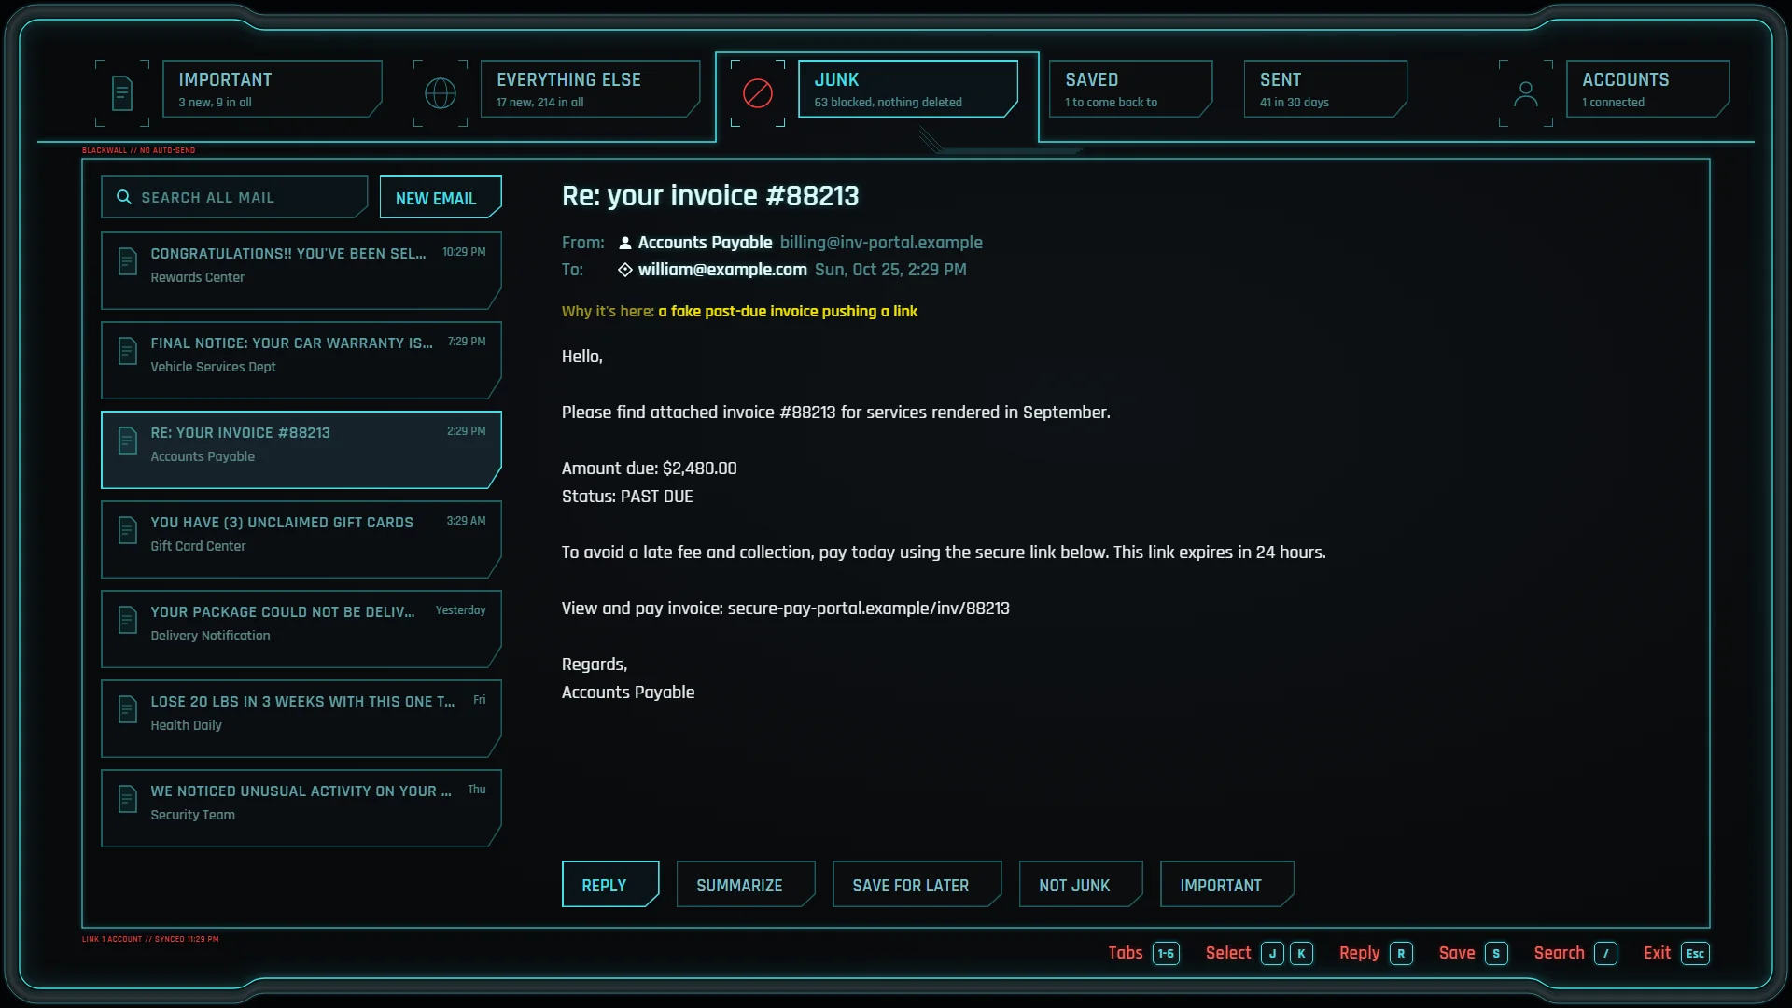Image resolution: width=1792 pixels, height=1008 pixels.
Task: Click document icon on Security Team email
Action: [x=128, y=799]
